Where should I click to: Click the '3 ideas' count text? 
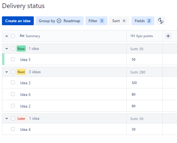tap(35, 72)
